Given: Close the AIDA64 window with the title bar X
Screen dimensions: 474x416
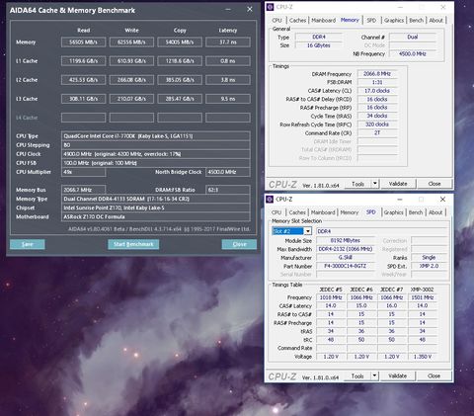Looking at the screenshot, I should tap(250, 9).
